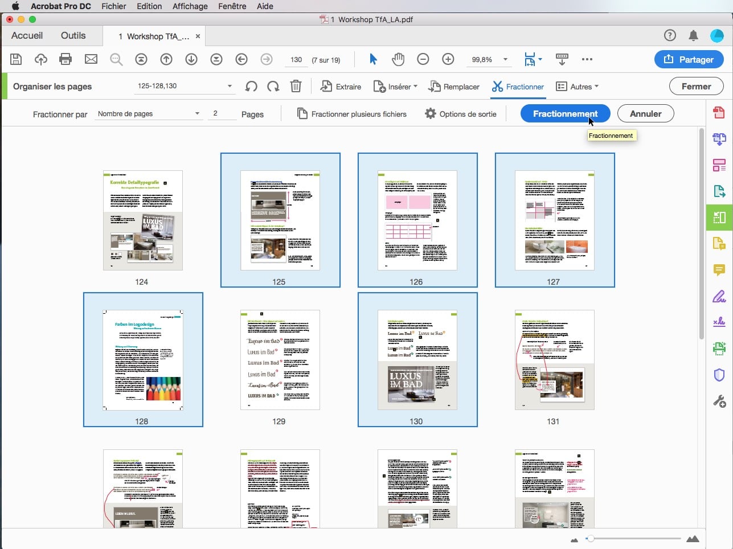733x549 pixels.
Task: Click the Fractionner tool
Action: pos(518,87)
